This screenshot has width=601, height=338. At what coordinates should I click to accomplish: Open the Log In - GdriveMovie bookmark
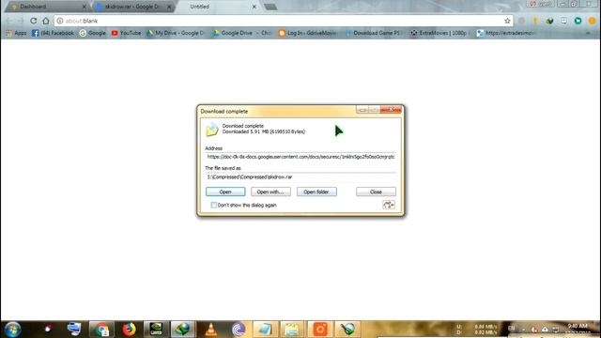[308, 33]
